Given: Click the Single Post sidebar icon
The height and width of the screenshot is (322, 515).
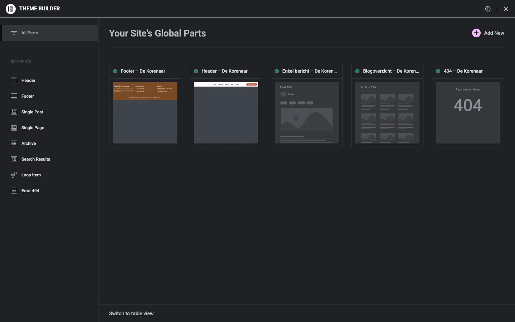Looking at the screenshot, I should pos(14,112).
